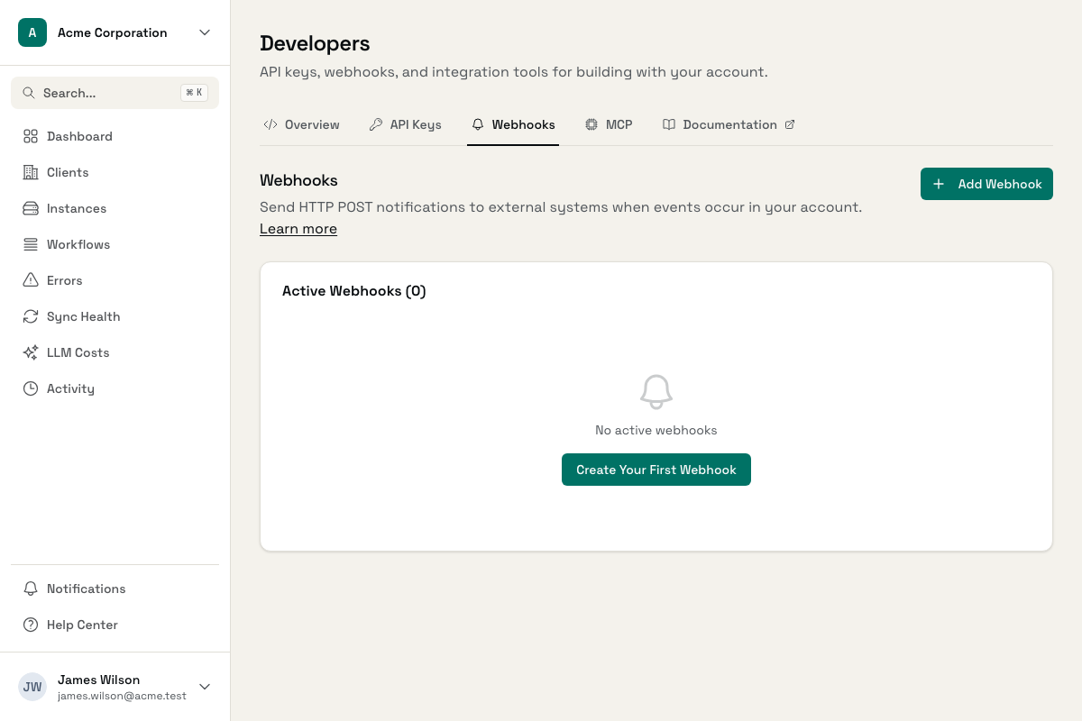1082x721 pixels.
Task: Select the Overview tab
Action: pyautogui.click(x=301, y=125)
